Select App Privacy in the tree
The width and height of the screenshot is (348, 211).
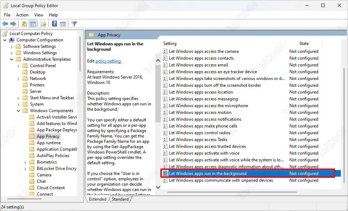(48, 136)
